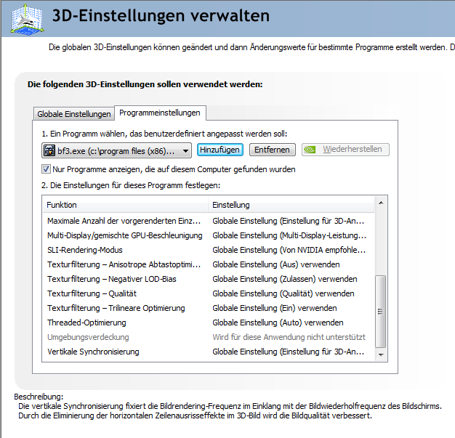
Task: Click 'Globale Einstellung (Ein) verwenden' value
Action: (x=275, y=308)
